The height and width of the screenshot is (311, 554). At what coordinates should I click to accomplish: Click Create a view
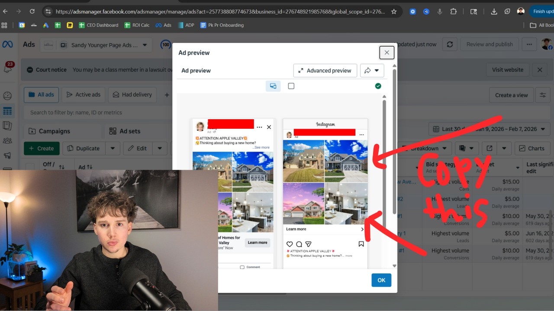pos(512,95)
